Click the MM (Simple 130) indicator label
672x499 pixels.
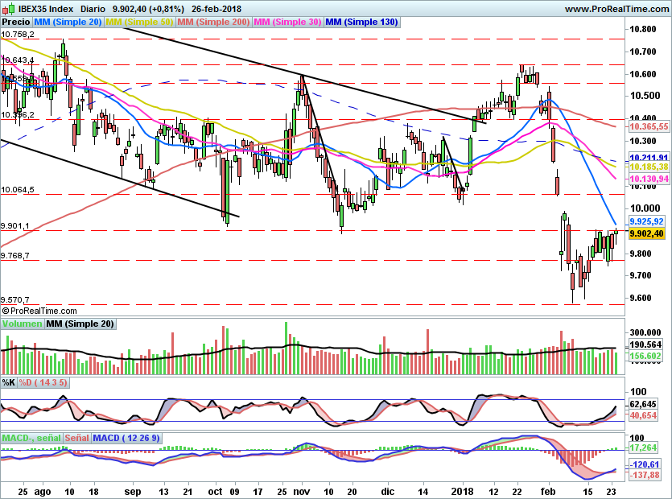(362, 23)
